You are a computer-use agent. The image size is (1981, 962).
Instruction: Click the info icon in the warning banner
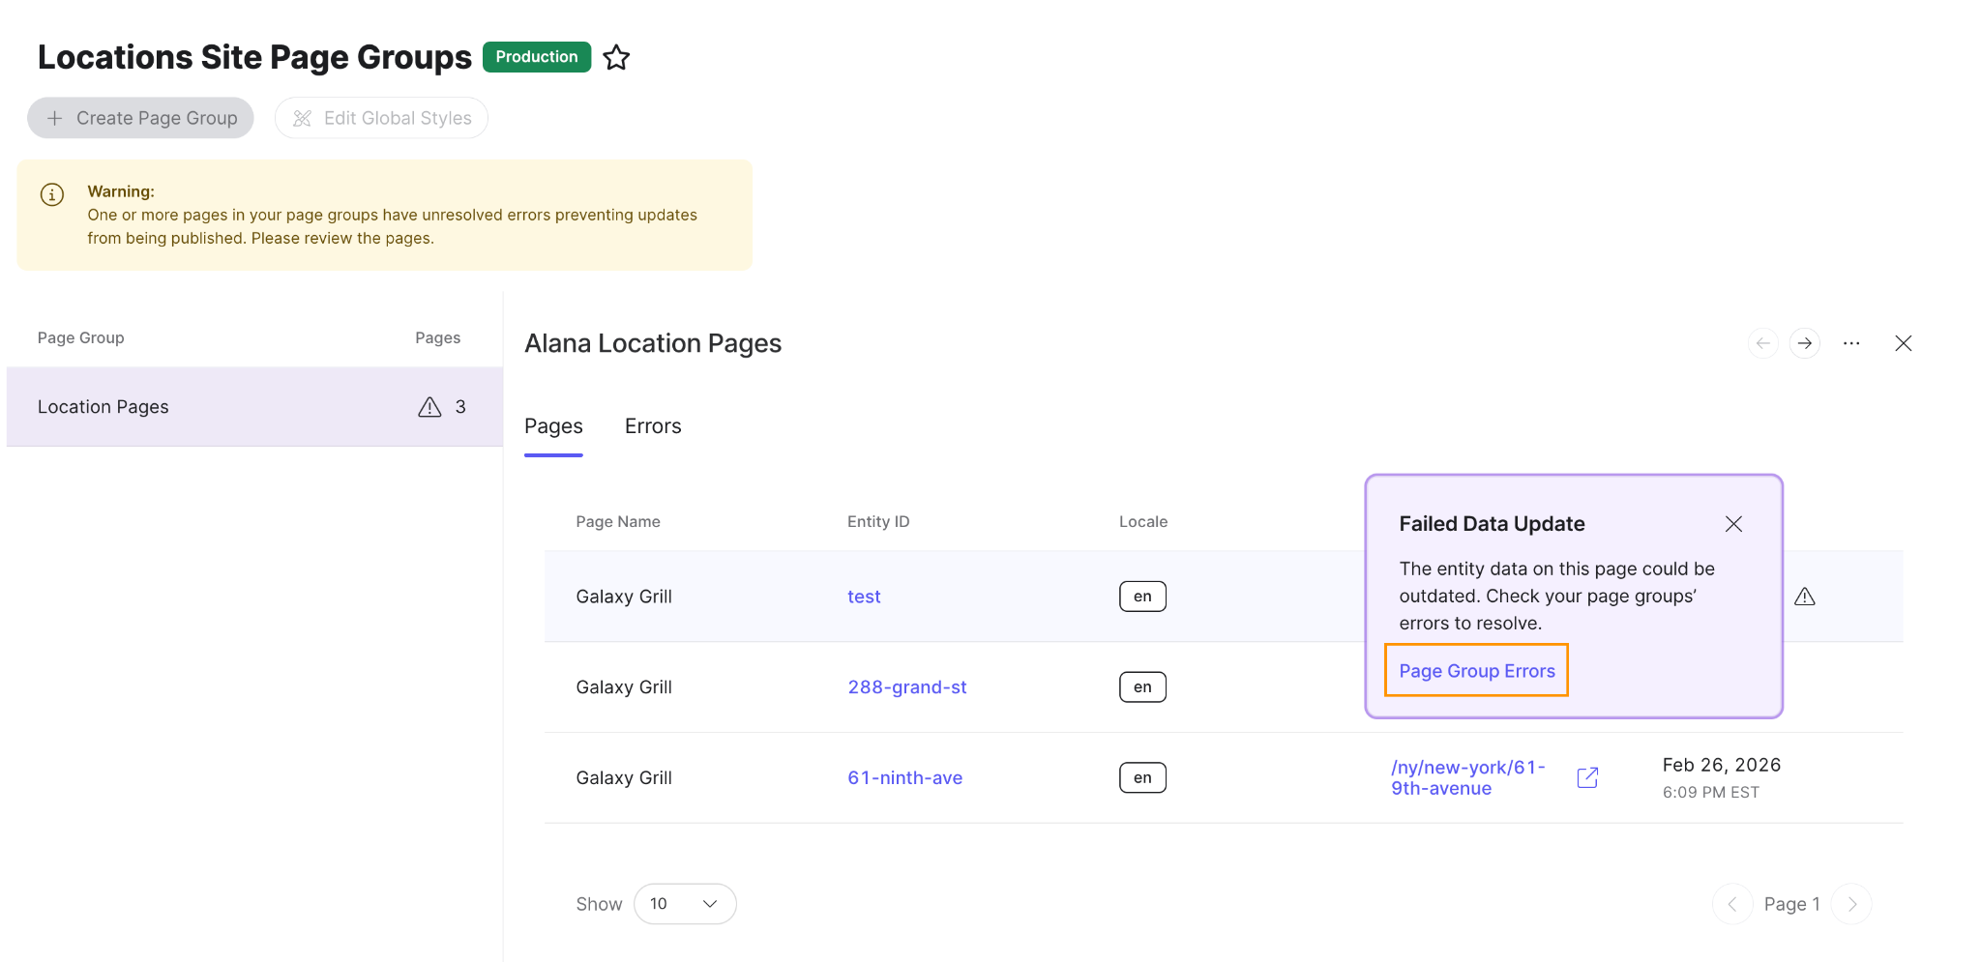(x=52, y=194)
